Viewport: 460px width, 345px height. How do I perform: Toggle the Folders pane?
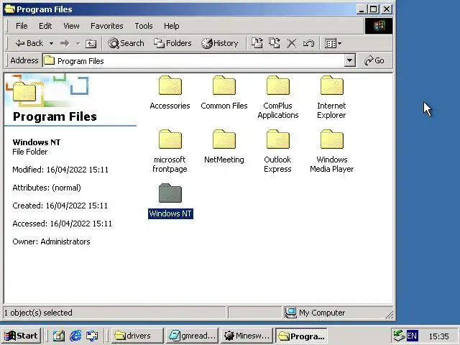pyautogui.click(x=172, y=43)
